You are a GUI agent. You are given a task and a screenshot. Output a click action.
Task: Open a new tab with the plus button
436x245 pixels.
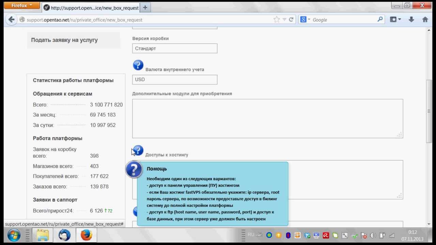(x=145, y=7)
